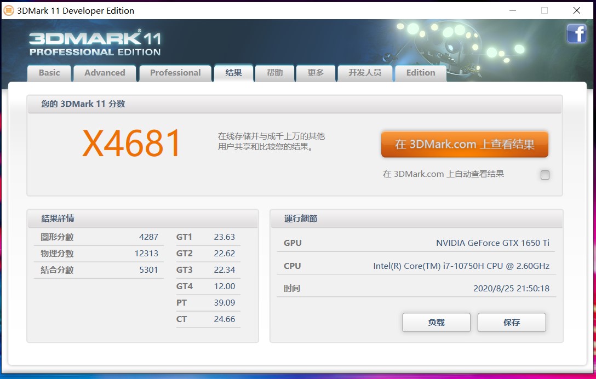Image resolution: width=596 pixels, height=379 pixels.
Task: Click the NVIDIA GeForce GTX 1650 Ti text
Action: tap(492, 243)
